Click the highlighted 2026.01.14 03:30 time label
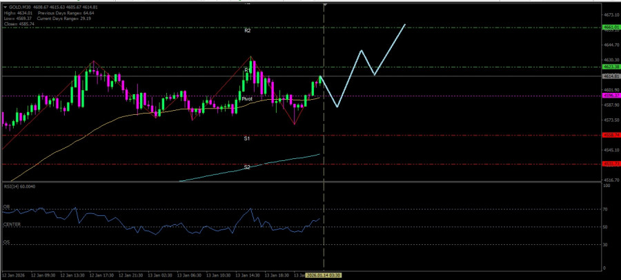The height and width of the screenshot is (280, 621). tap(324, 274)
